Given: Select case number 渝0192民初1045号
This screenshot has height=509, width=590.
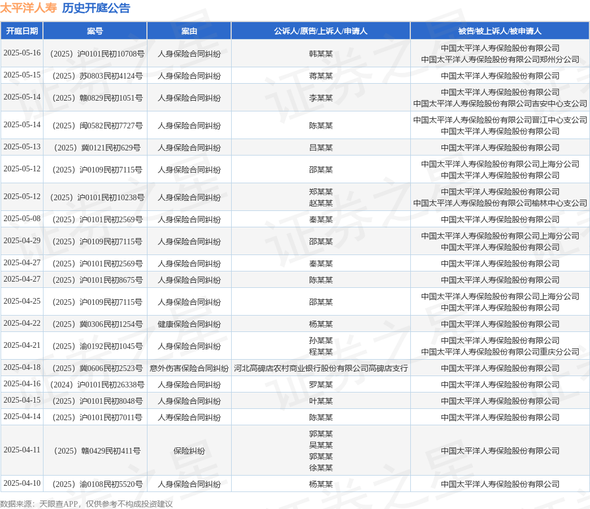Looking at the screenshot, I should coord(97,346).
